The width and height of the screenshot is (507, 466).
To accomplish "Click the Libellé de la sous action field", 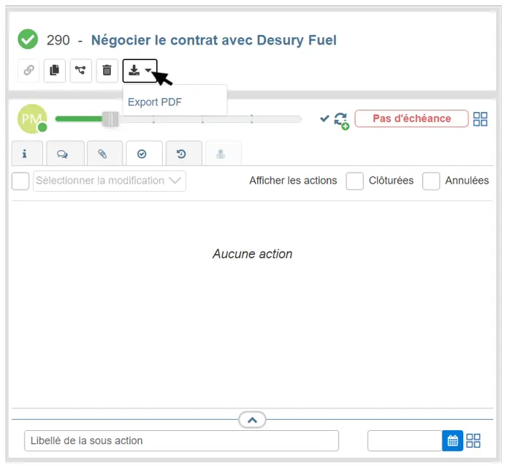I will (x=181, y=440).
